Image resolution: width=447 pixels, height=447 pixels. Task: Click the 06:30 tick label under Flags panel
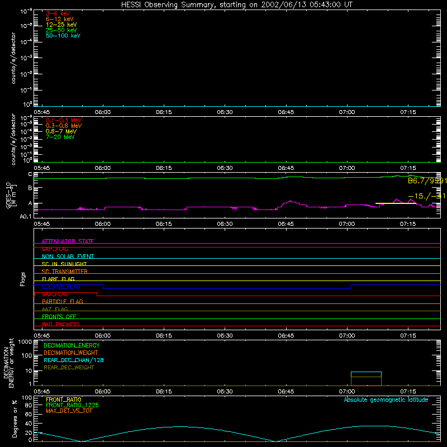(x=225, y=336)
